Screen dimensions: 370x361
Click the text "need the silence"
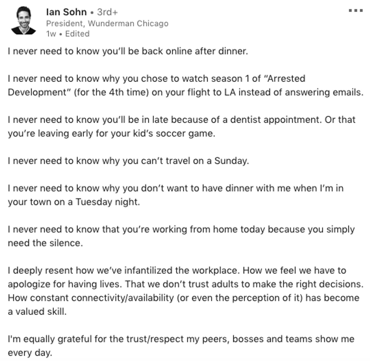[45, 243]
